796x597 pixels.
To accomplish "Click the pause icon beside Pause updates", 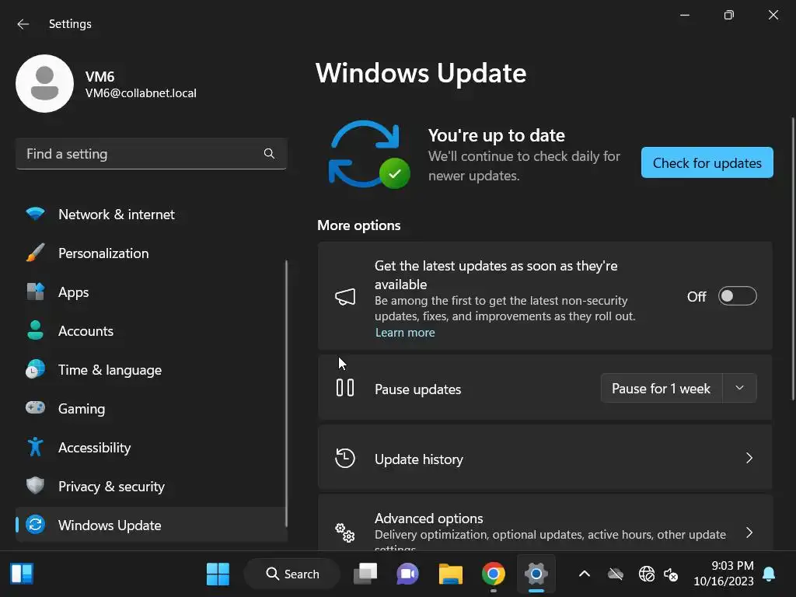I will point(345,389).
